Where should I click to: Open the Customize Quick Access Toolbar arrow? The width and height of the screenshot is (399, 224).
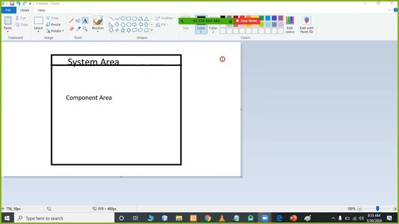click(30, 4)
